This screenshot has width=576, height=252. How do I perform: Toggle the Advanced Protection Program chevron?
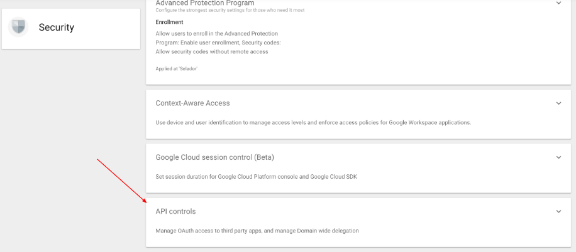558,3
